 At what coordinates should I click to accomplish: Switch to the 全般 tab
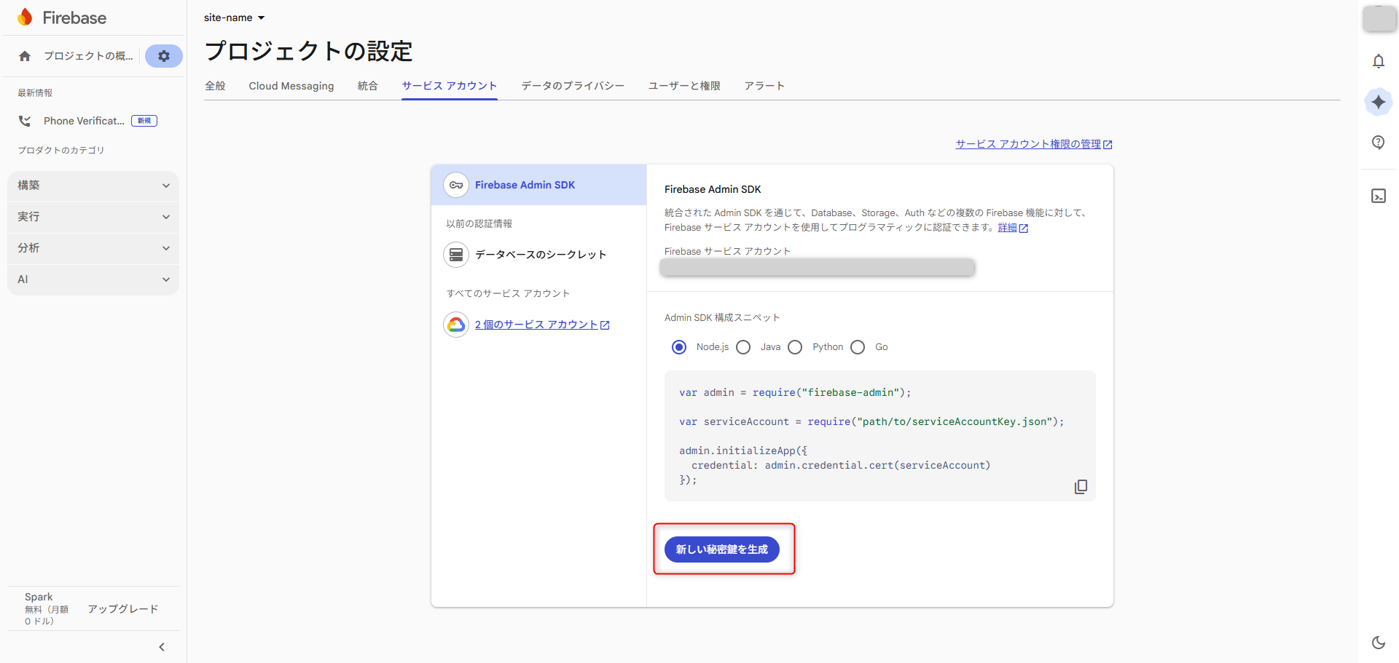click(215, 86)
